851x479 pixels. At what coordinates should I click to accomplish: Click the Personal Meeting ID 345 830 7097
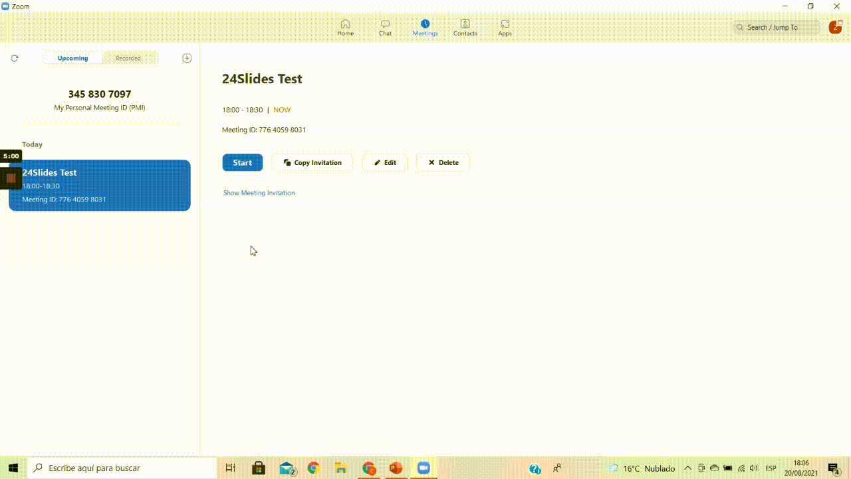100,94
